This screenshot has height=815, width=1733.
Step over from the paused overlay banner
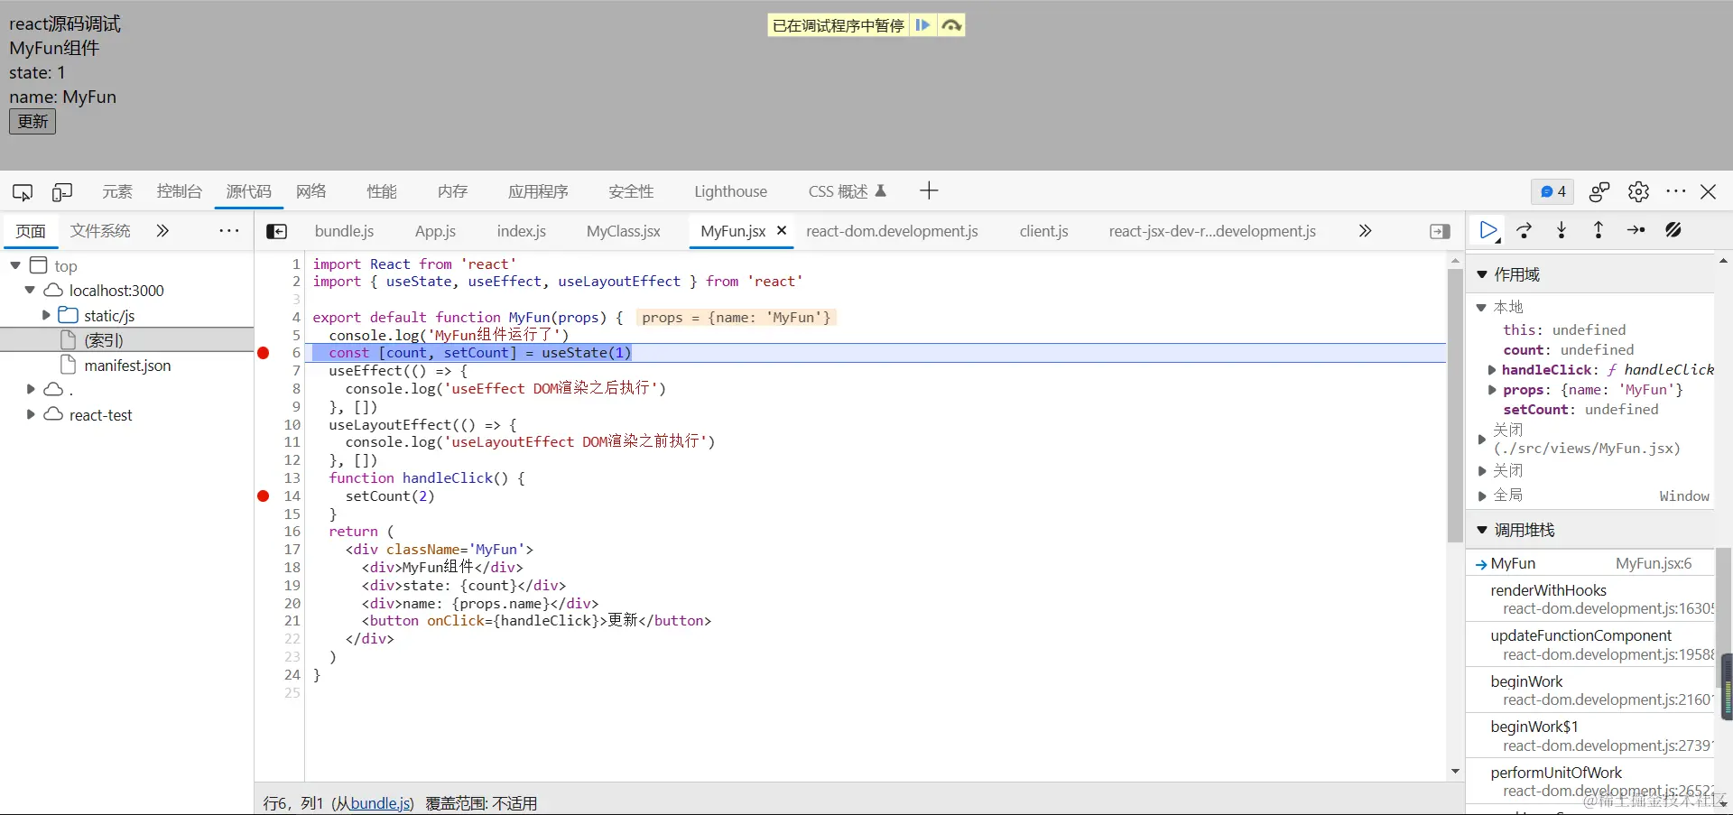coord(951,25)
